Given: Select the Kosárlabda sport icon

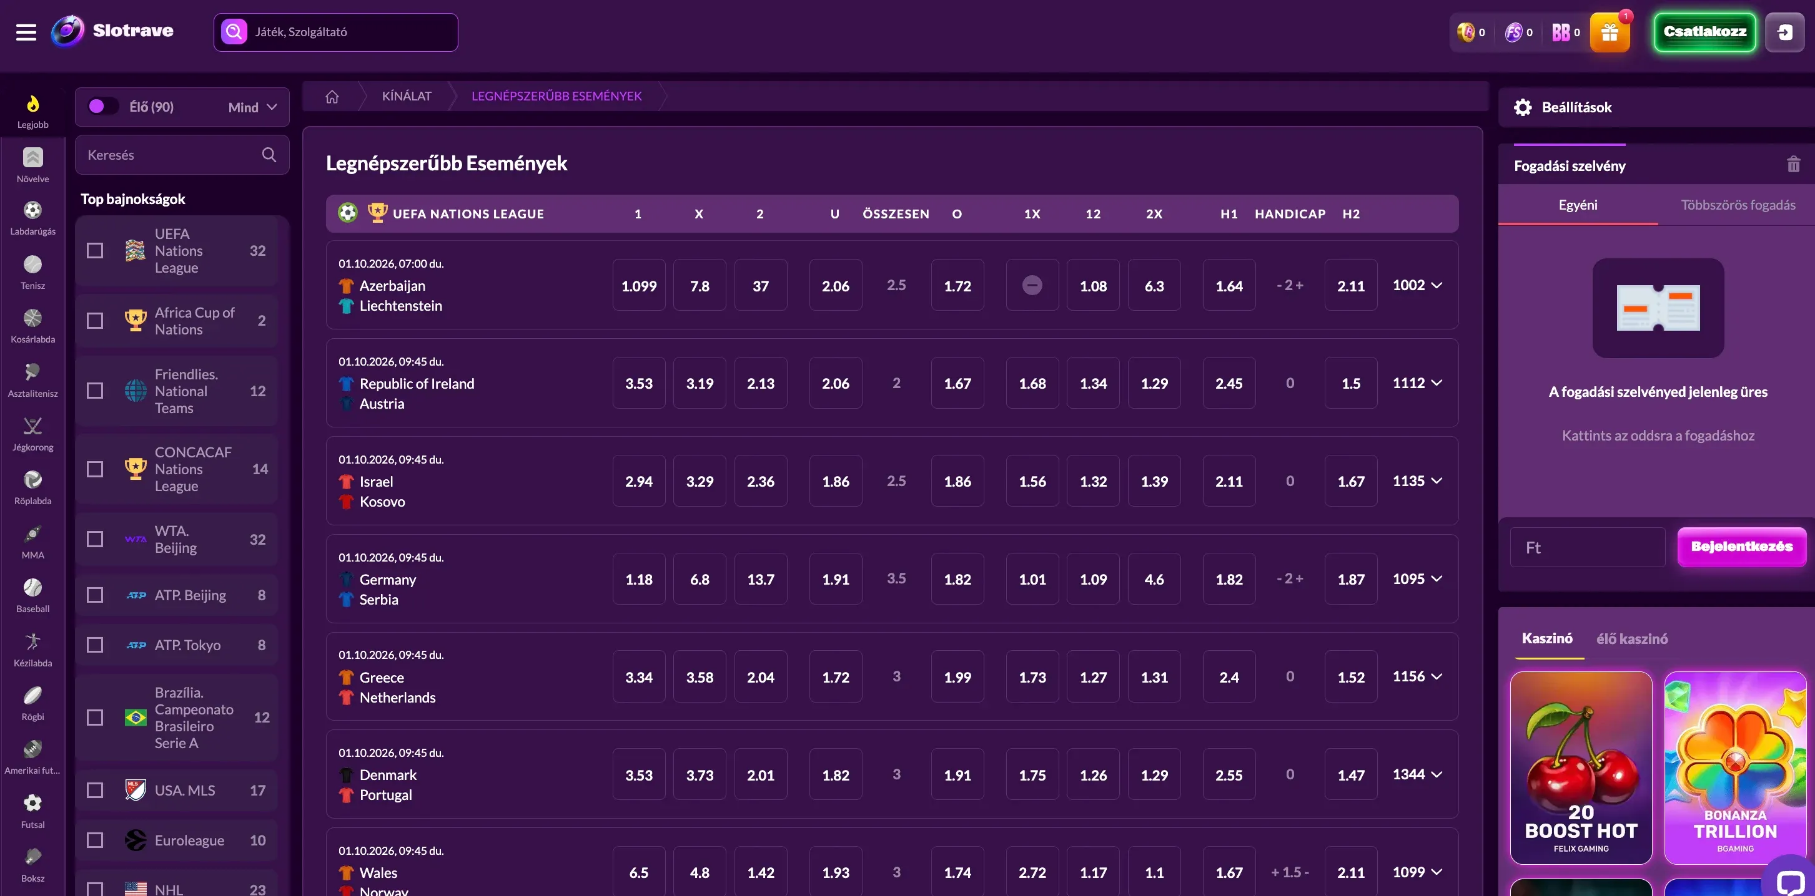Looking at the screenshot, I should tap(32, 326).
